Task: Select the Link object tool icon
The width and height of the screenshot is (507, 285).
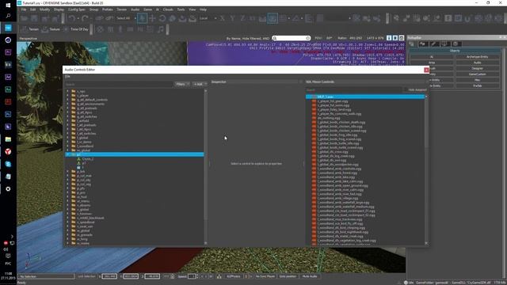Action: coord(99,18)
